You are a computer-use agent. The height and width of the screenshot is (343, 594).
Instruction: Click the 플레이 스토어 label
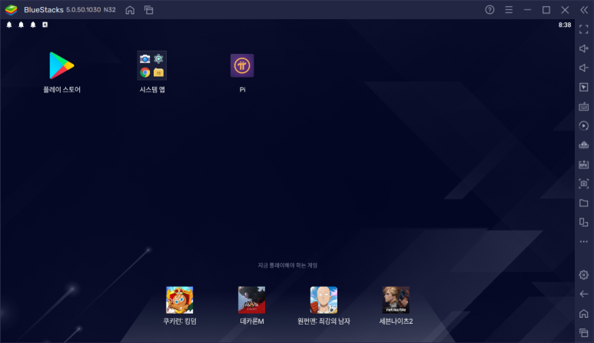click(61, 89)
